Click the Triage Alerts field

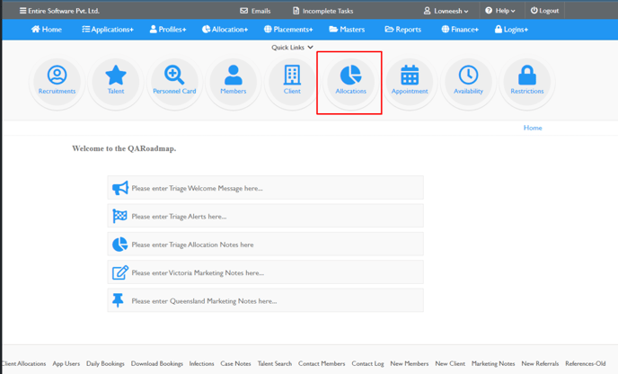click(x=266, y=216)
